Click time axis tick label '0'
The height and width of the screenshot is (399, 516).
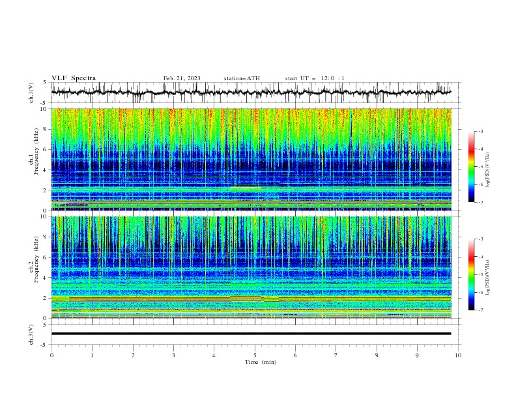[x=51, y=355]
